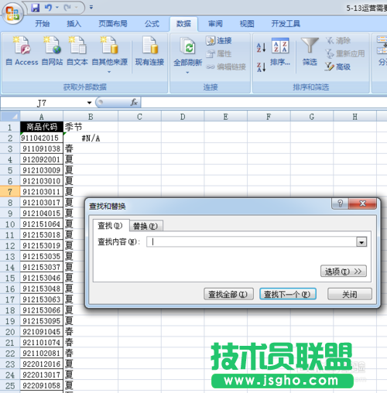The width and height of the screenshot is (387, 393).
Task: Open connections (连接) in ribbon
Action: click(x=219, y=40)
